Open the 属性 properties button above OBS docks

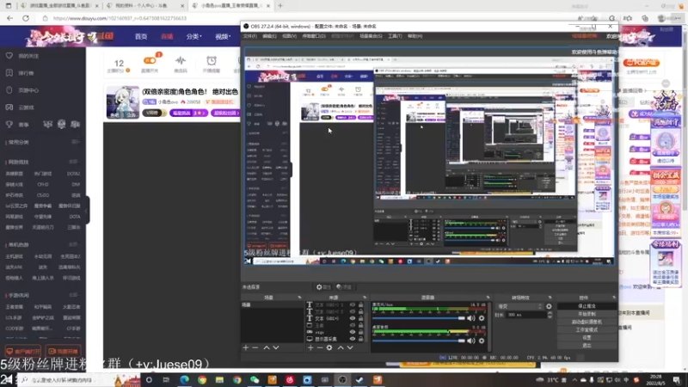pos(323,287)
